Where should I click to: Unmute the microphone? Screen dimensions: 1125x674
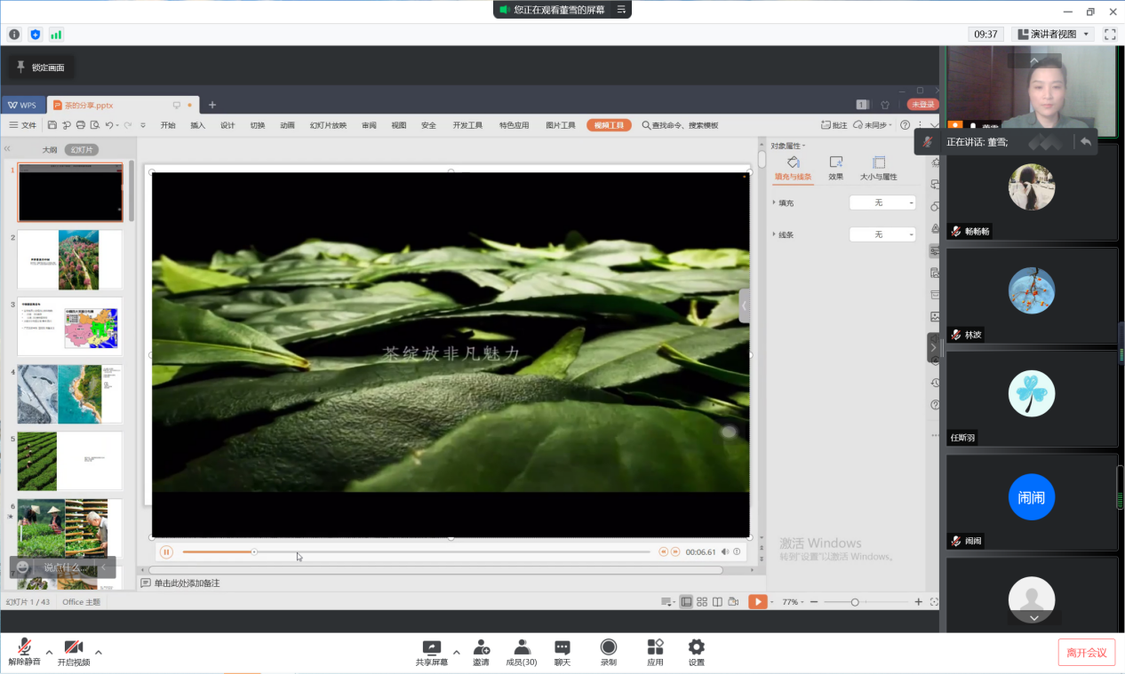[24, 648]
